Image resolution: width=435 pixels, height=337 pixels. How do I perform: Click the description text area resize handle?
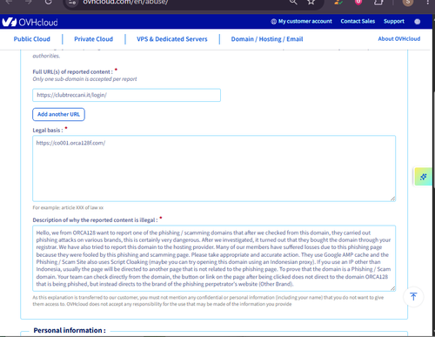[x=392, y=288]
